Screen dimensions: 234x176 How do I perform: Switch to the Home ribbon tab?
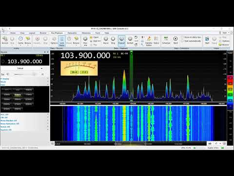pos(13,33)
